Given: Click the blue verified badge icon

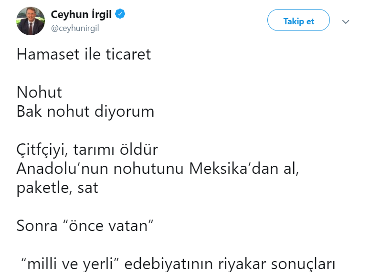Looking at the screenshot, I should [x=120, y=15].
